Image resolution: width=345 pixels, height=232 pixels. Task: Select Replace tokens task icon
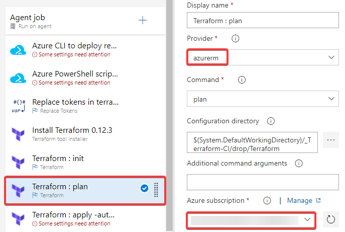[19, 106]
